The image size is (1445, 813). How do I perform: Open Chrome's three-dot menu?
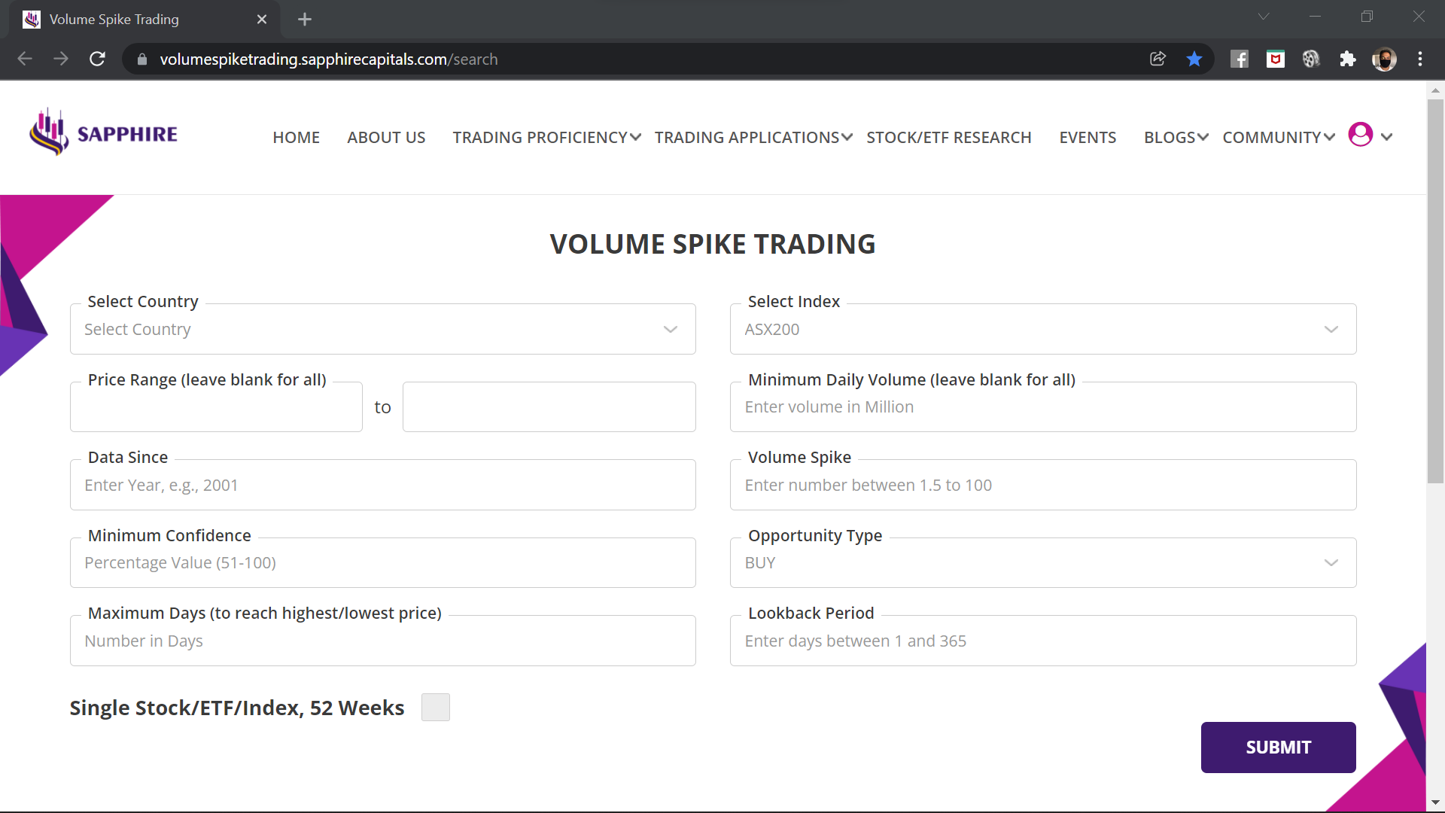[x=1421, y=59]
